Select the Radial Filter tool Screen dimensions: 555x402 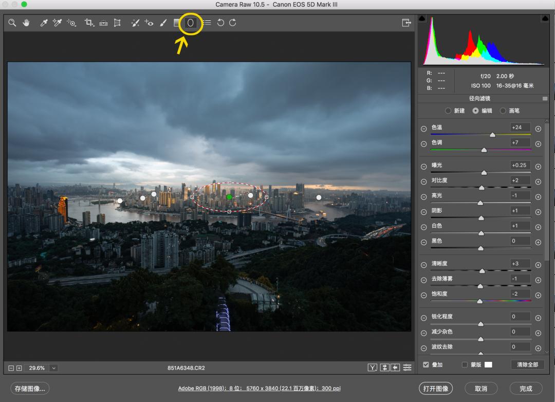tap(190, 23)
